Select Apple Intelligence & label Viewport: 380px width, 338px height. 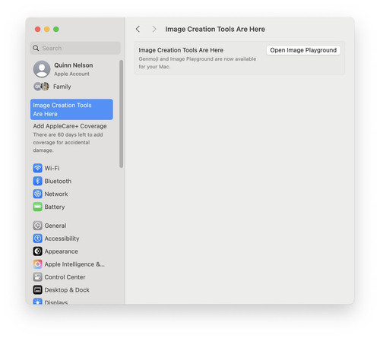tap(74, 264)
